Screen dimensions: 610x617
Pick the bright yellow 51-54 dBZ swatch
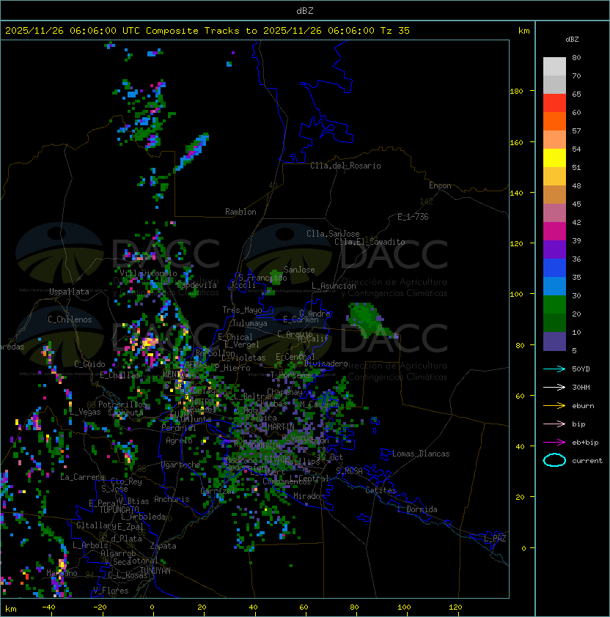pyautogui.click(x=554, y=158)
